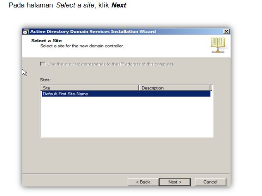The image size is (262, 196).
Task: Click the open book directory icon
Action: pyautogui.click(x=218, y=45)
